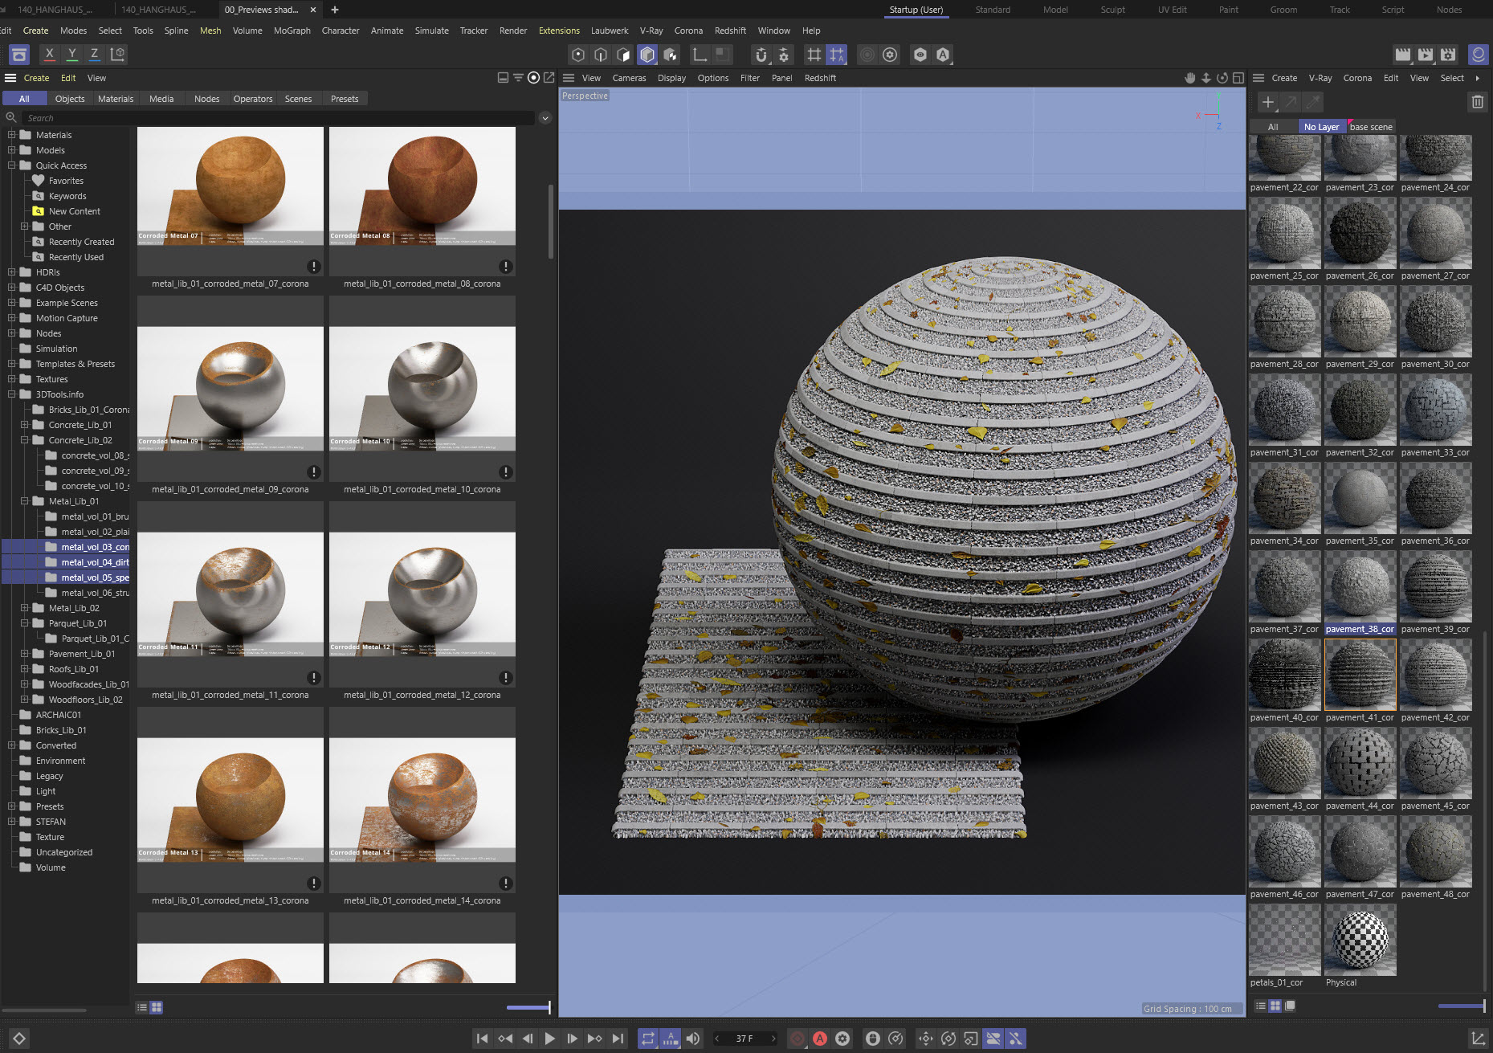
Task: Click Go to Start playback button
Action: pos(482,1039)
